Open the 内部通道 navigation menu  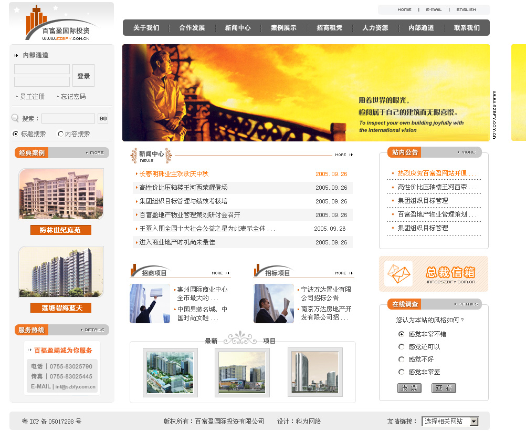point(422,28)
